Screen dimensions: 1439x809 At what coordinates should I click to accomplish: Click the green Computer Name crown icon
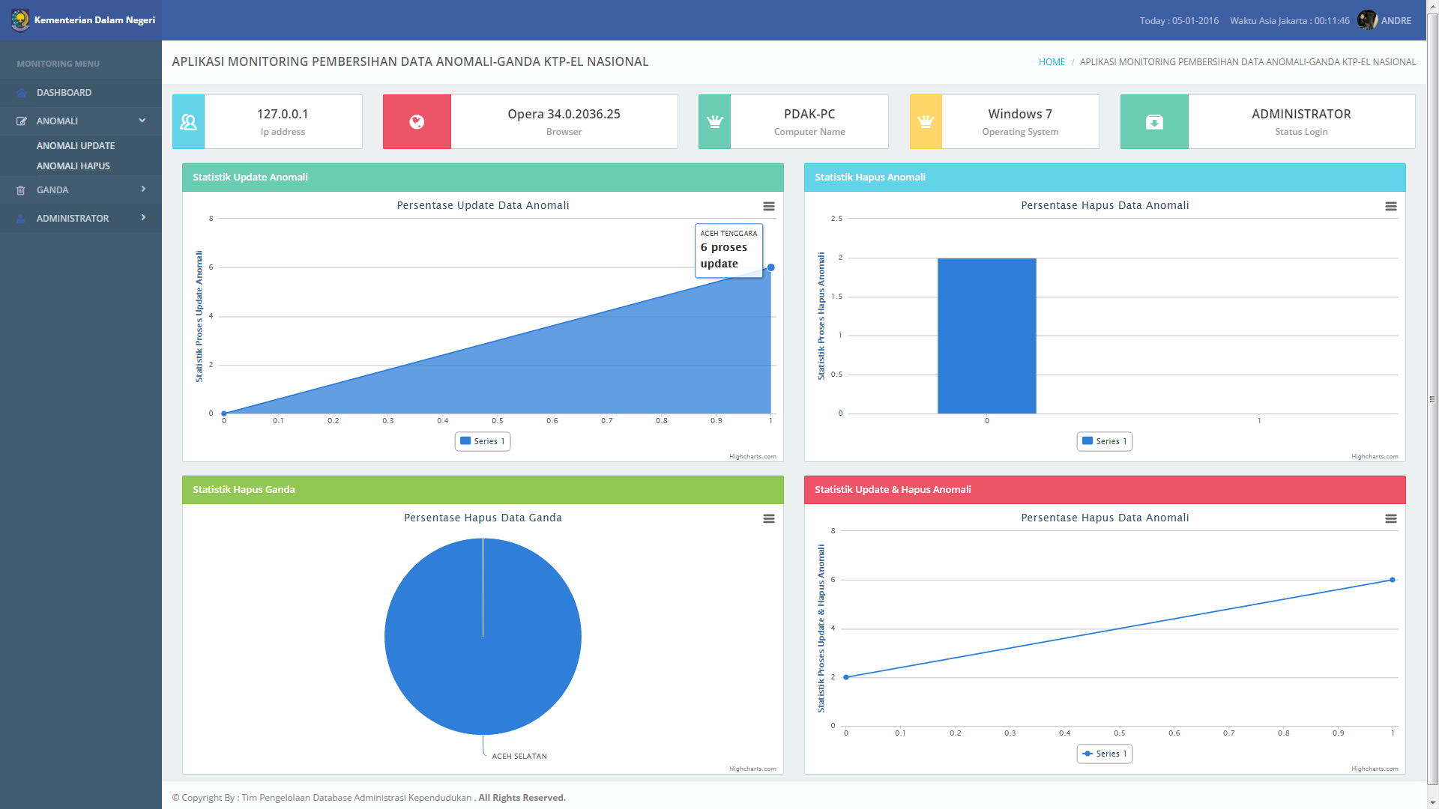(714, 121)
